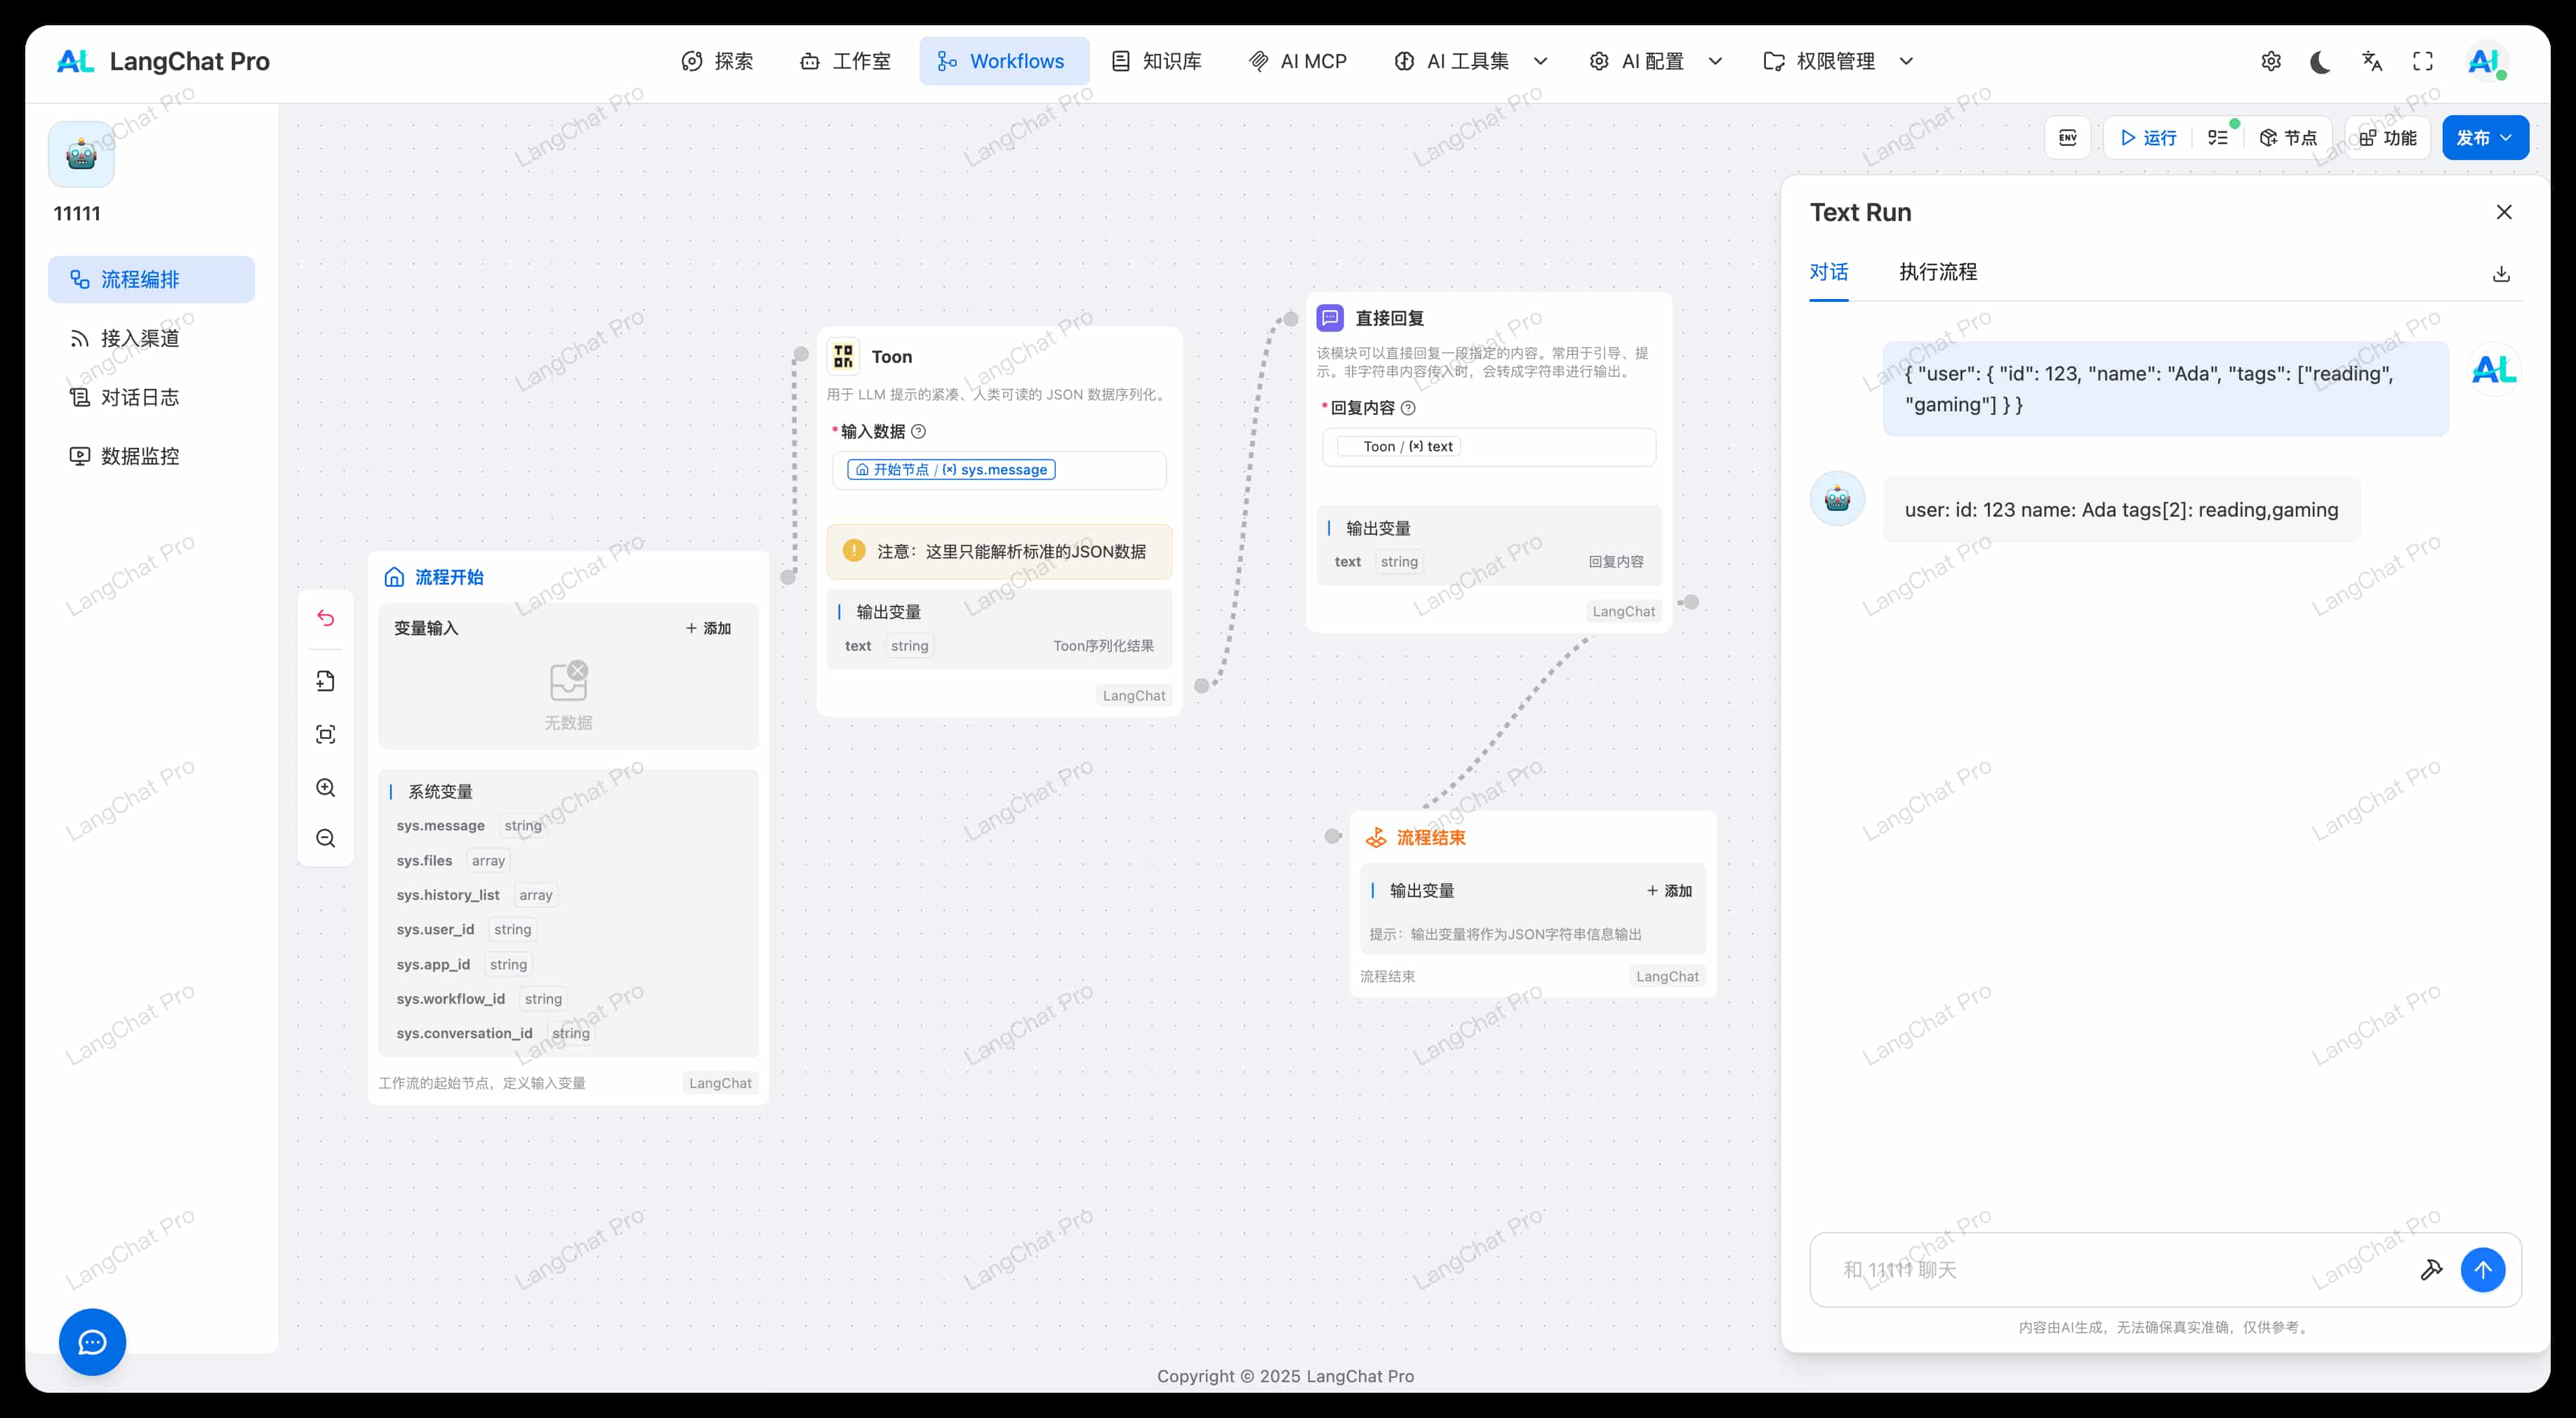Toggle fullscreen mode icon
This screenshot has width=2576, height=1418.
[2423, 62]
